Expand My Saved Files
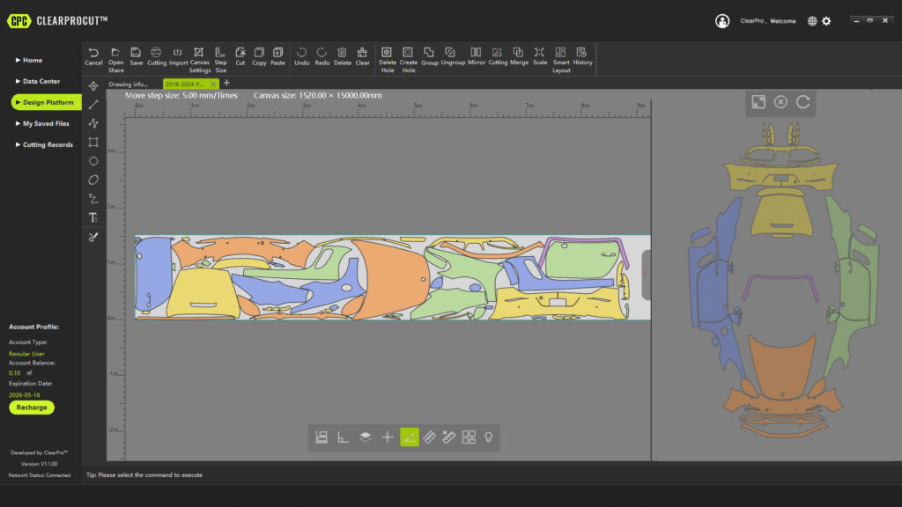The image size is (902, 507). [42, 123]
